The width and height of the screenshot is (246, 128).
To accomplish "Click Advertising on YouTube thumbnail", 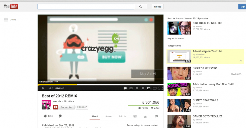I will click(179, 56).
